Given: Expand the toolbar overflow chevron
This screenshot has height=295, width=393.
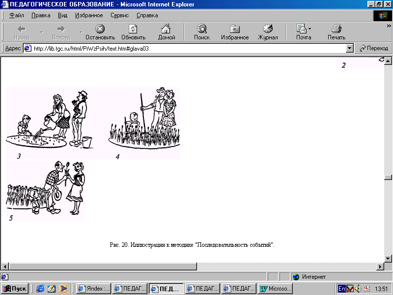Looking at the screenshot, I should (x=389, y=26).
